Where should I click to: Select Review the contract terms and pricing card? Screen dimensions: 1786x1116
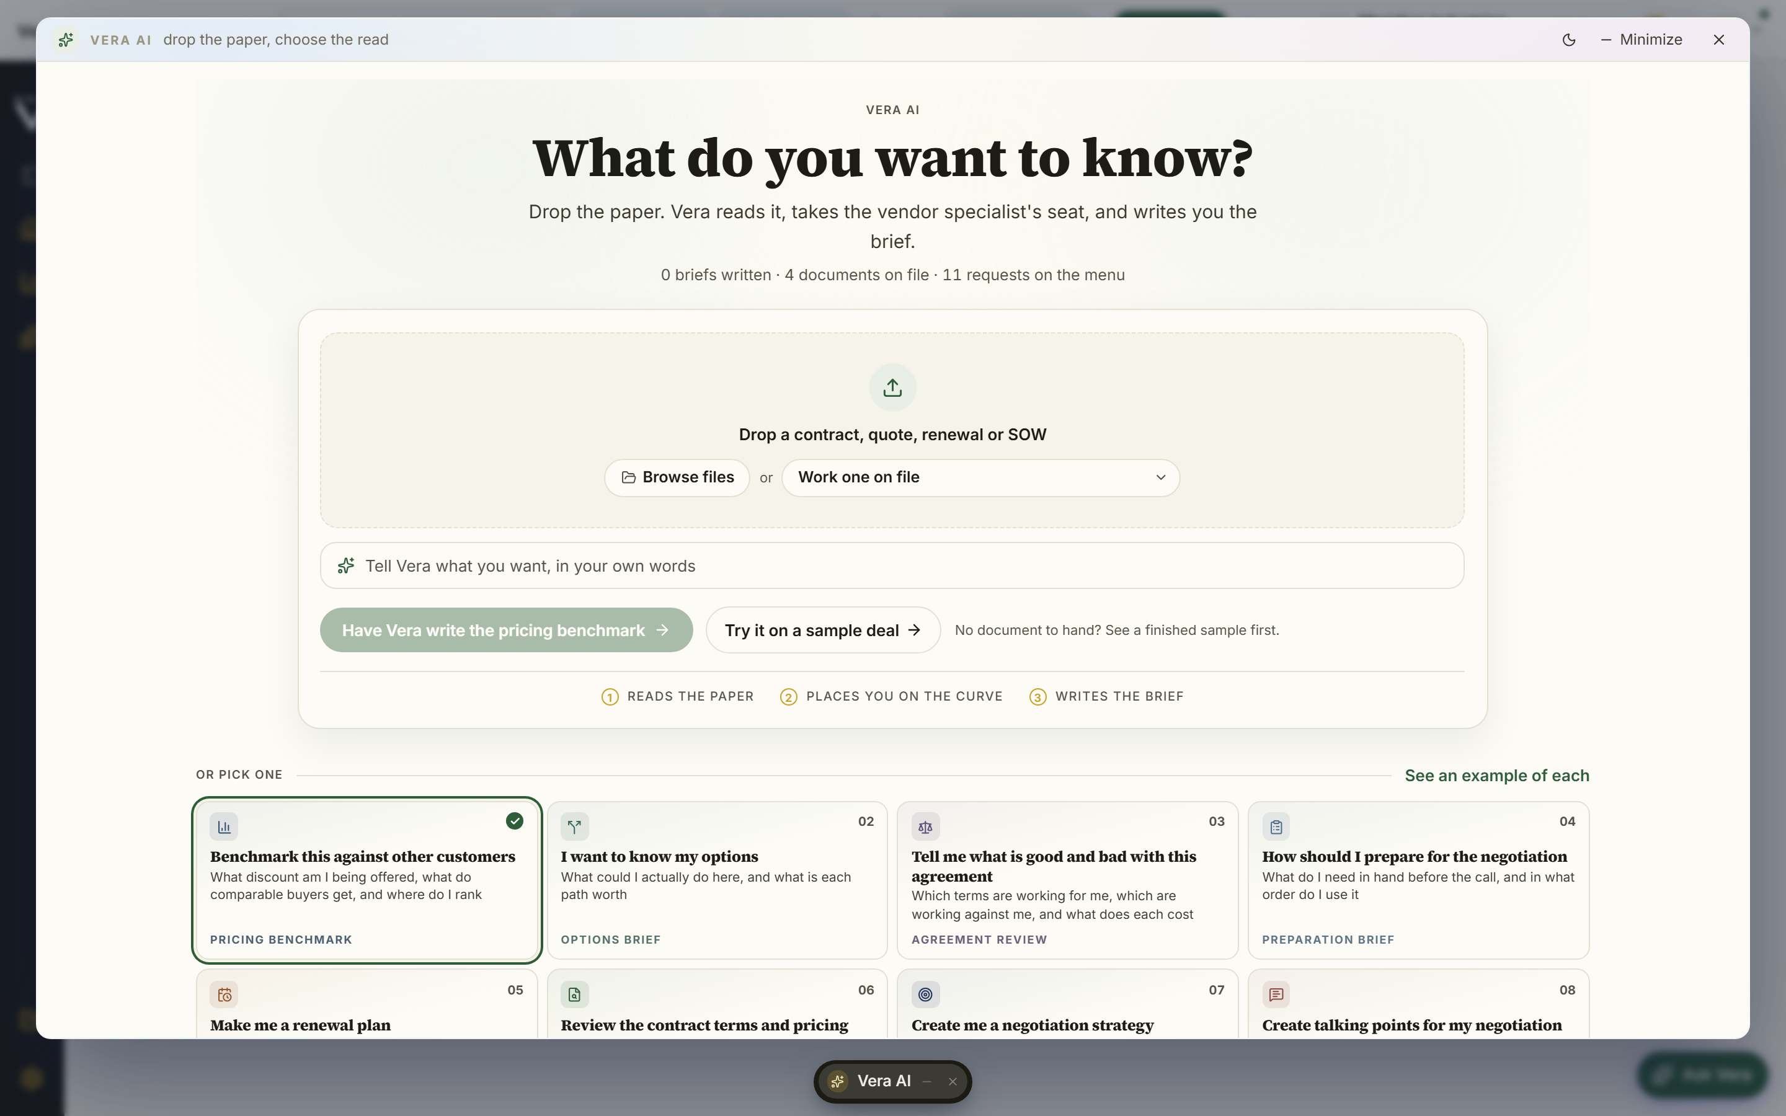(717, 1004)
